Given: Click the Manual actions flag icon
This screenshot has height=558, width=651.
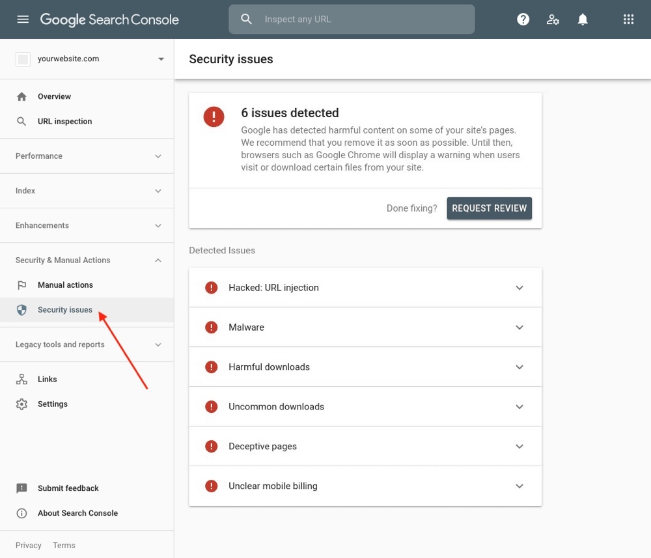Looking at the screenshot, I should coord(21,285).
